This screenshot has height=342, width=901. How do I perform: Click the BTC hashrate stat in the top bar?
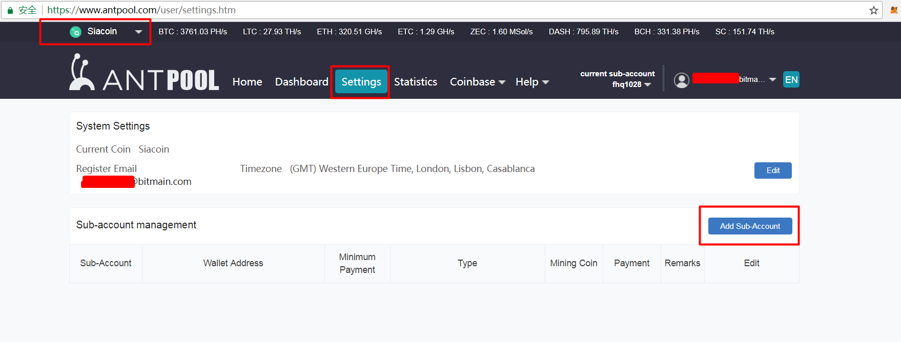click(x=193, y=32)
